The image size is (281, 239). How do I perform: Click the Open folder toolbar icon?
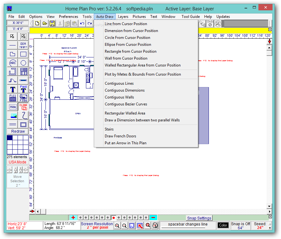coord(45,24)
